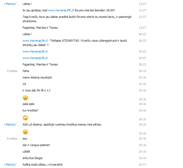
Task: Click the 19:16 timestamp beside 'mano dizainą naudojat'
Action: pos(142,77)
